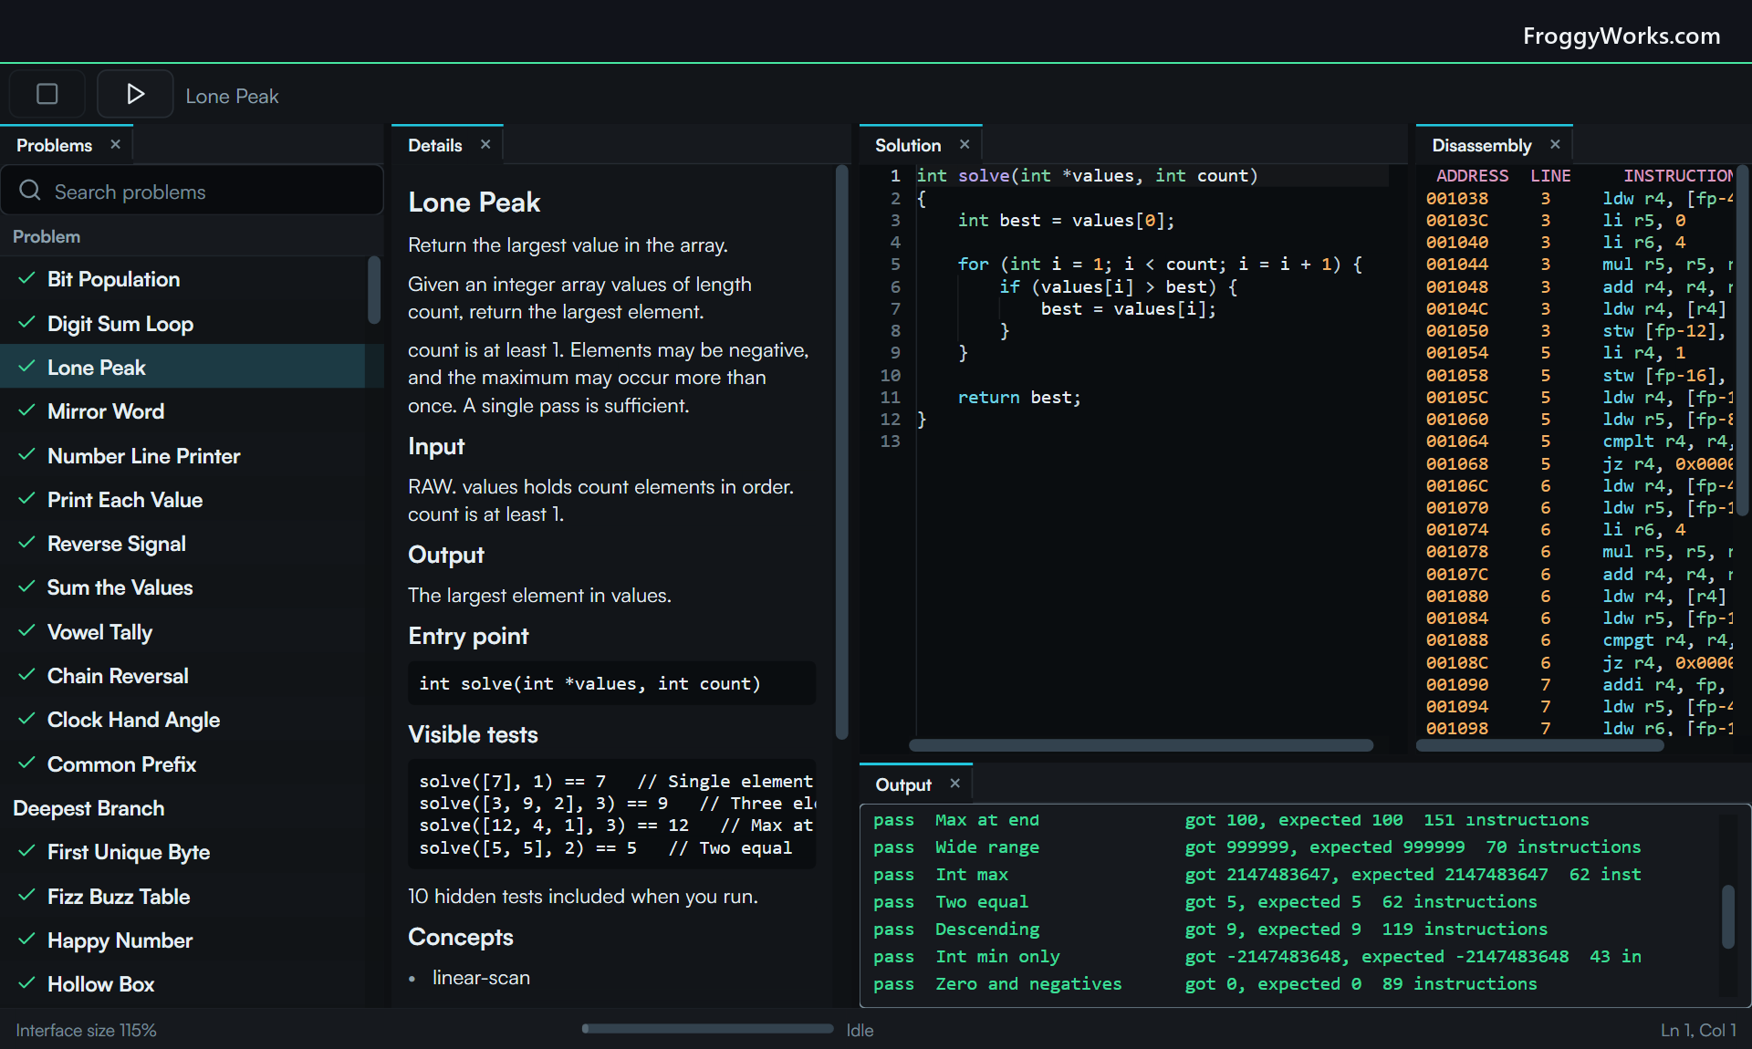Open the Digit Sum Loop problem

(182, 324)
